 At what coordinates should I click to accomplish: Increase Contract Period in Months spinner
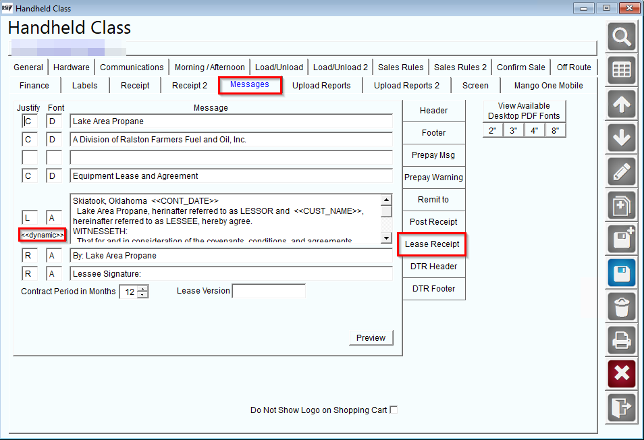pyautogui.click(x=142, y=289)
